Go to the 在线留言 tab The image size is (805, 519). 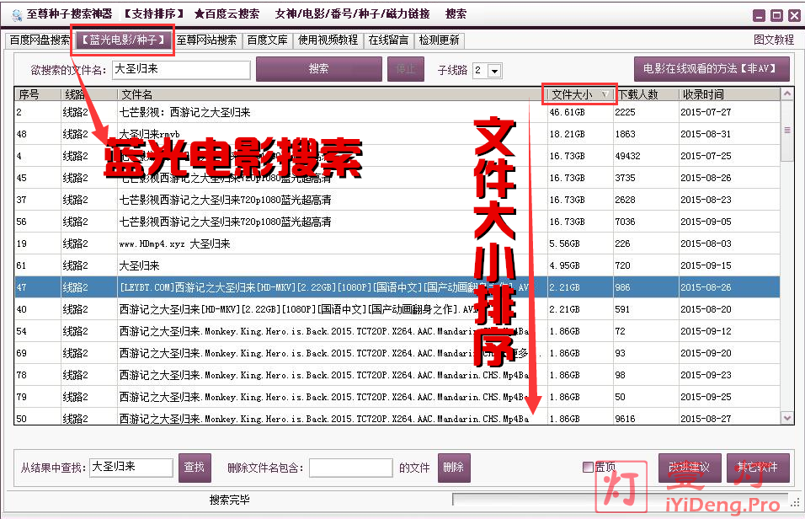[388, 40]
